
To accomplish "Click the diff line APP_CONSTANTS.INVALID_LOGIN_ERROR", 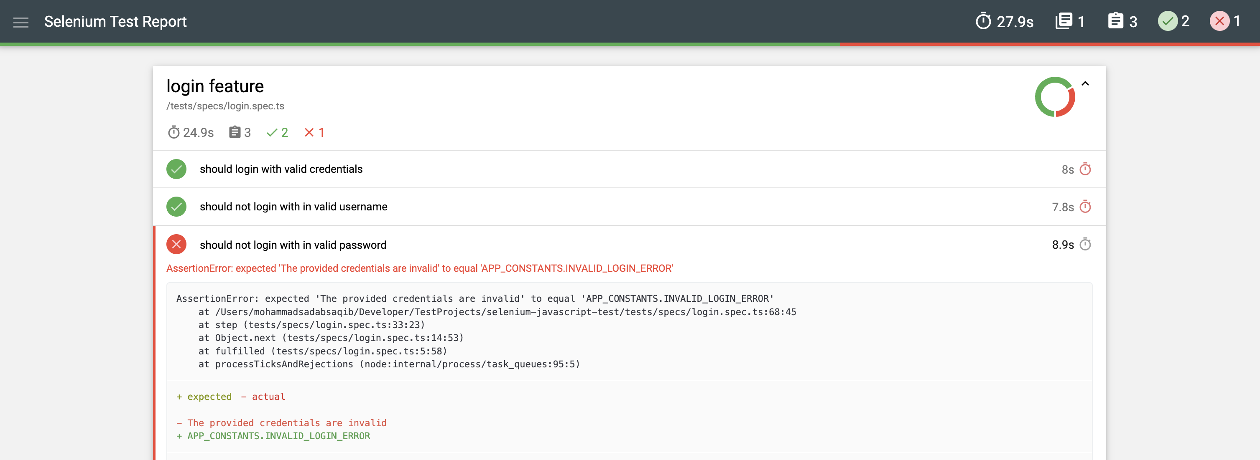I will 273,436.
